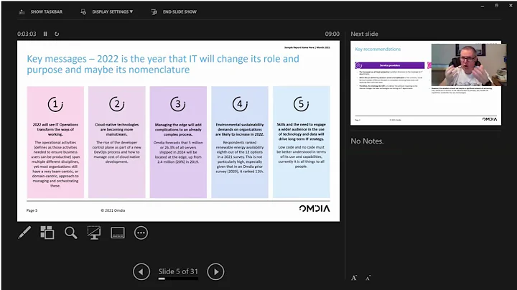Decrease the notes text size
Screen dimensions: 517x290
368,278
